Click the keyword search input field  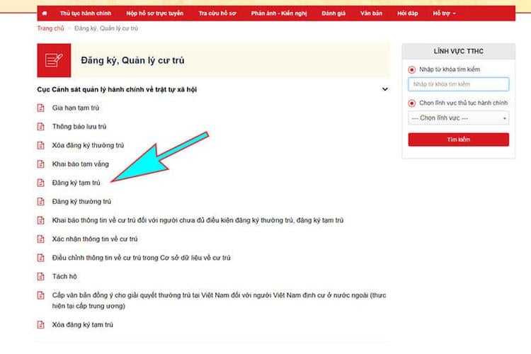tap(459, 84)
